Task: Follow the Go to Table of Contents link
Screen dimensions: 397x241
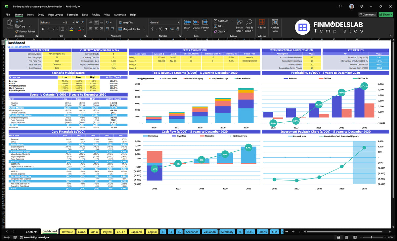Action: [x=19, y=47]
